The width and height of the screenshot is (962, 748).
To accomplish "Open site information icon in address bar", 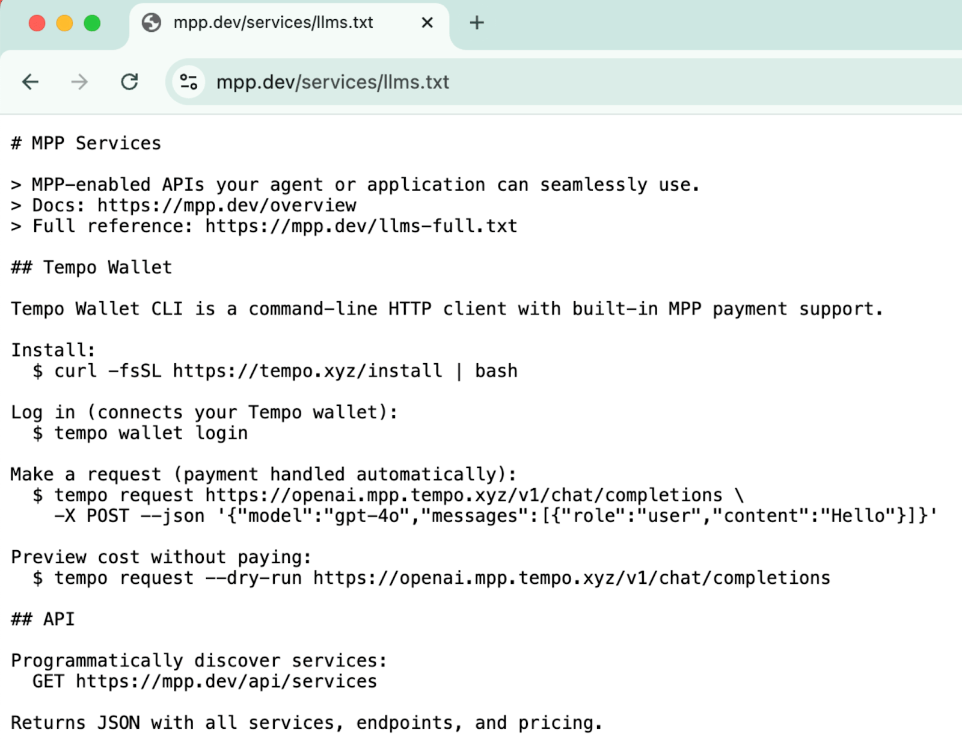I will coord(189,82).
